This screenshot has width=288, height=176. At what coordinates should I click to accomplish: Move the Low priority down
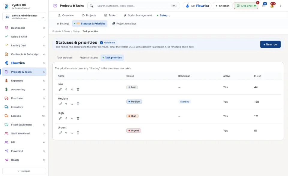pos(72,89)
